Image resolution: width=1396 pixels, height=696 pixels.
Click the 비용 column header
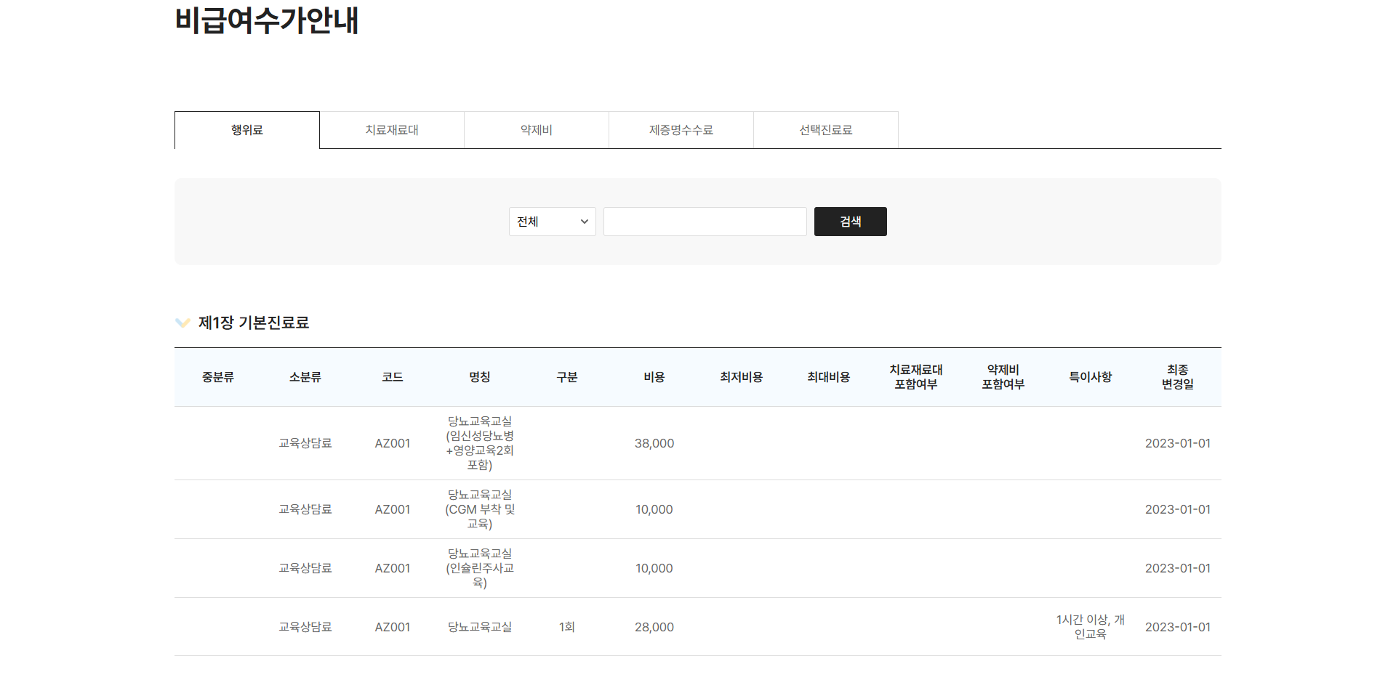click(654, 377)
